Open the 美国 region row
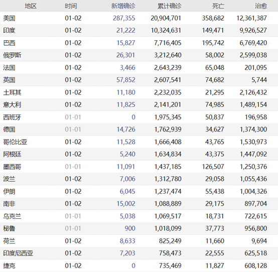278x272 pixels. pos(139,18)
